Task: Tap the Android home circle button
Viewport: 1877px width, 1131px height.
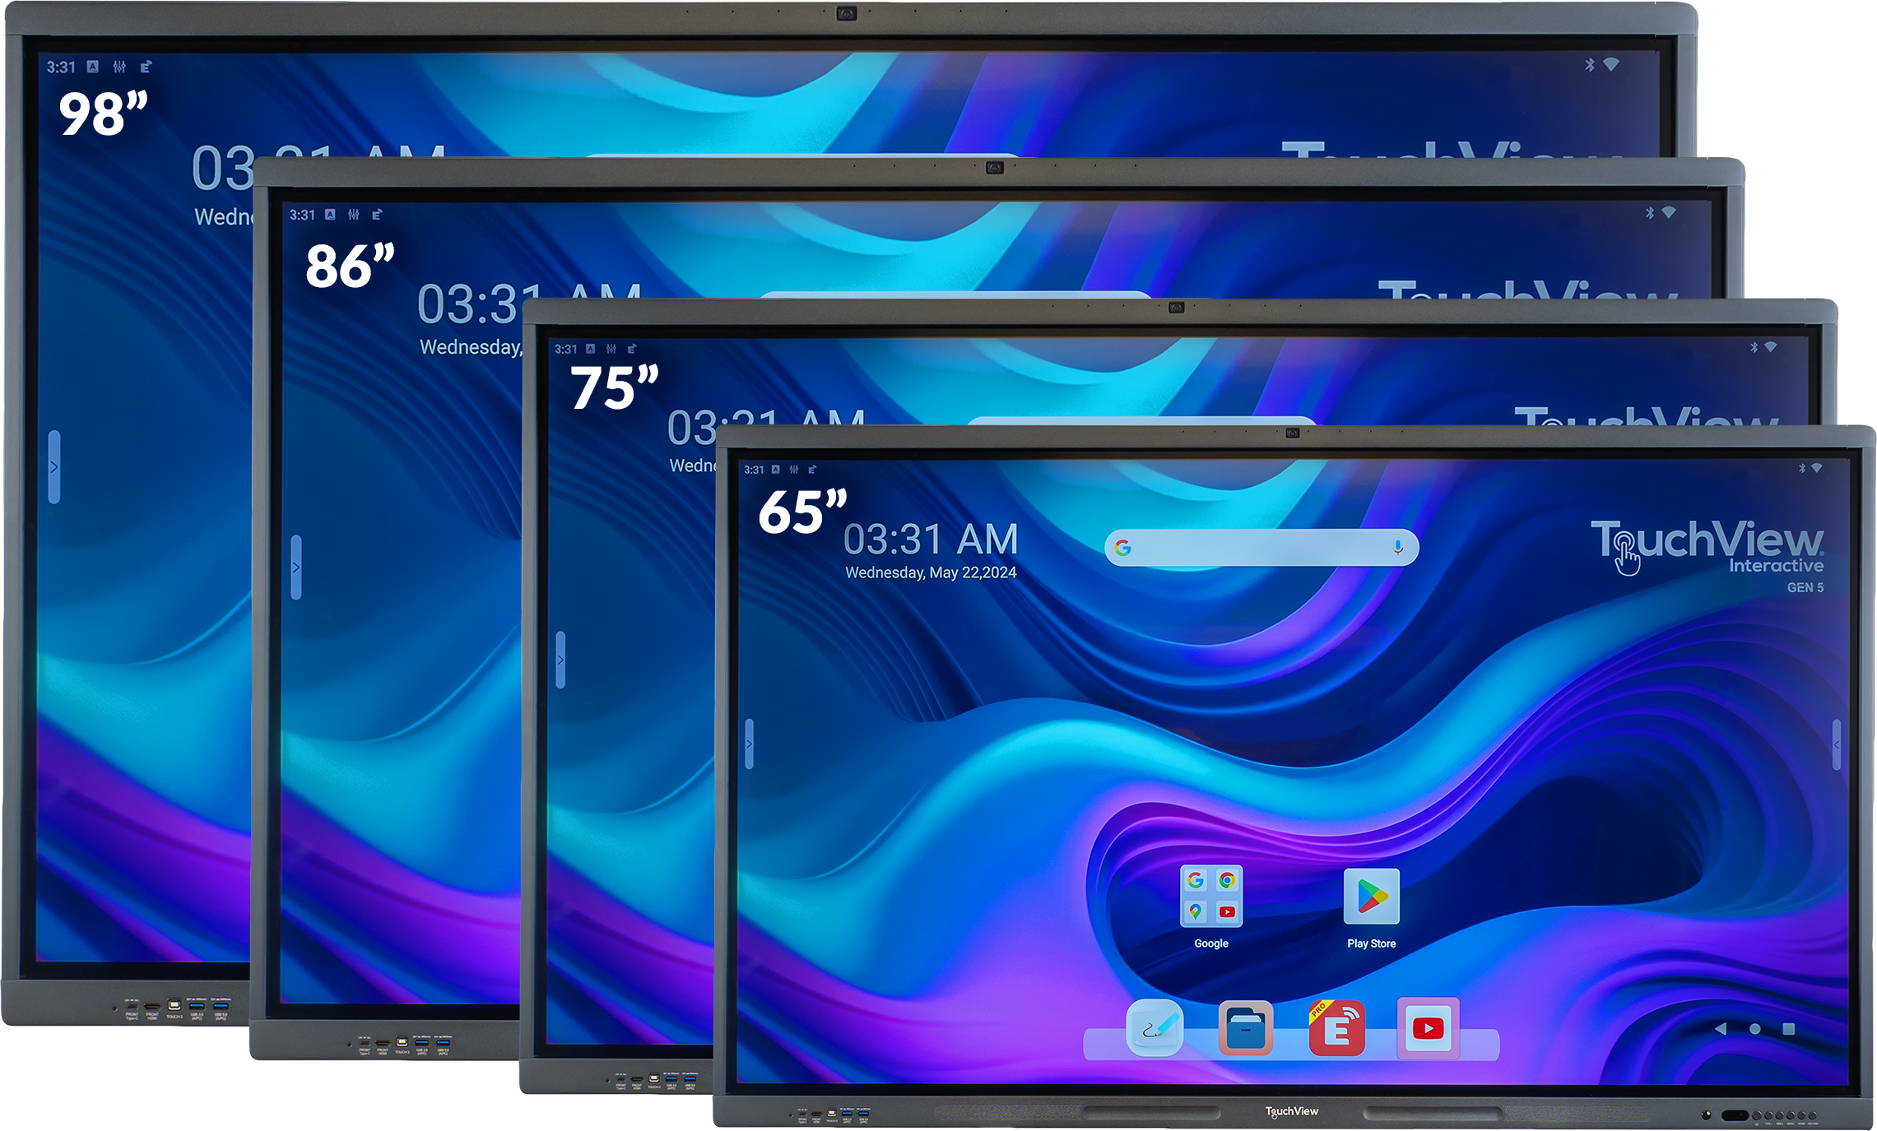Action: click(1755, 1029)
